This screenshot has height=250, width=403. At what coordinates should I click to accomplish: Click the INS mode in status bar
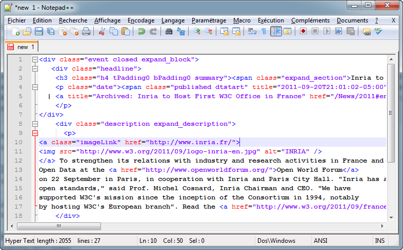pyautogui.click(x=379, y=241)
